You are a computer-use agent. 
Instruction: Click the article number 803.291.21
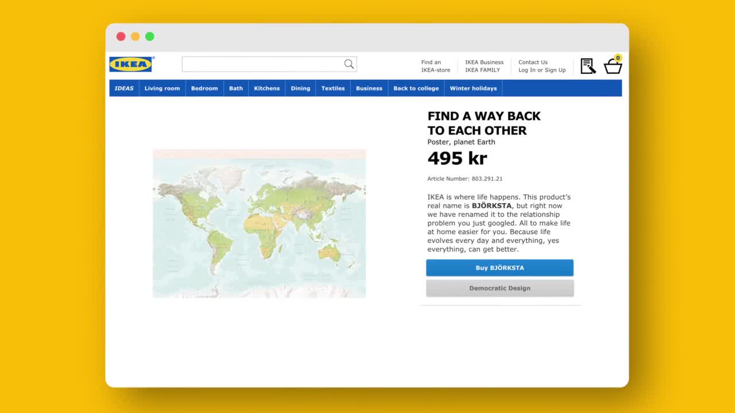coord(487,178)
